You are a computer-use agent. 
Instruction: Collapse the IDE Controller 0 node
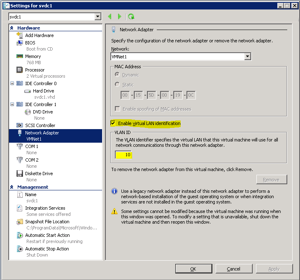point(12,83)
